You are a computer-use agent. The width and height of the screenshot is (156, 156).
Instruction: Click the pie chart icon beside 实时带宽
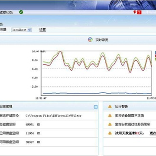90,40
